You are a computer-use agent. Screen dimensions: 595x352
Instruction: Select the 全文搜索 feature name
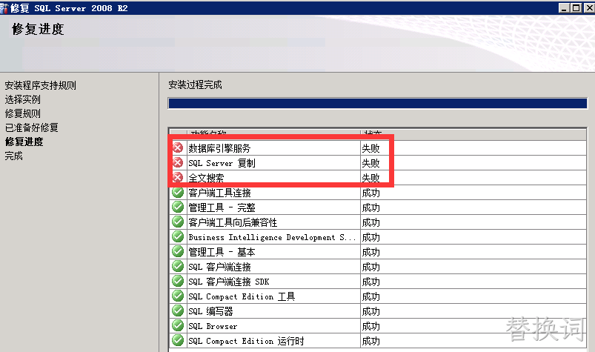click(206, 178)
